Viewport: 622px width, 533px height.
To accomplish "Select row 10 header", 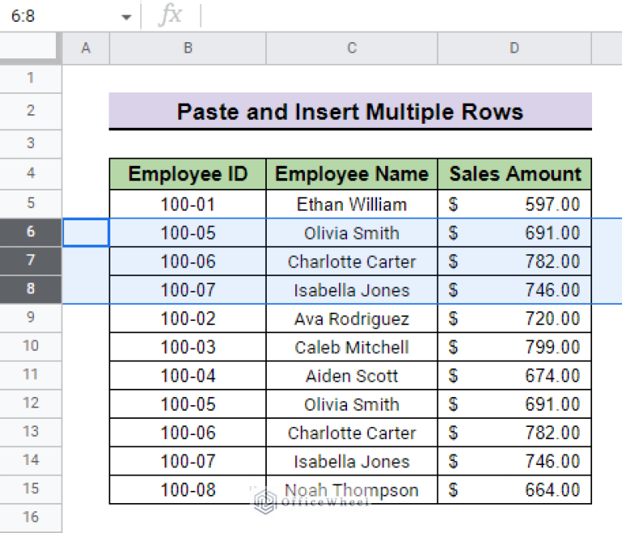I will [x=31, y=347].
